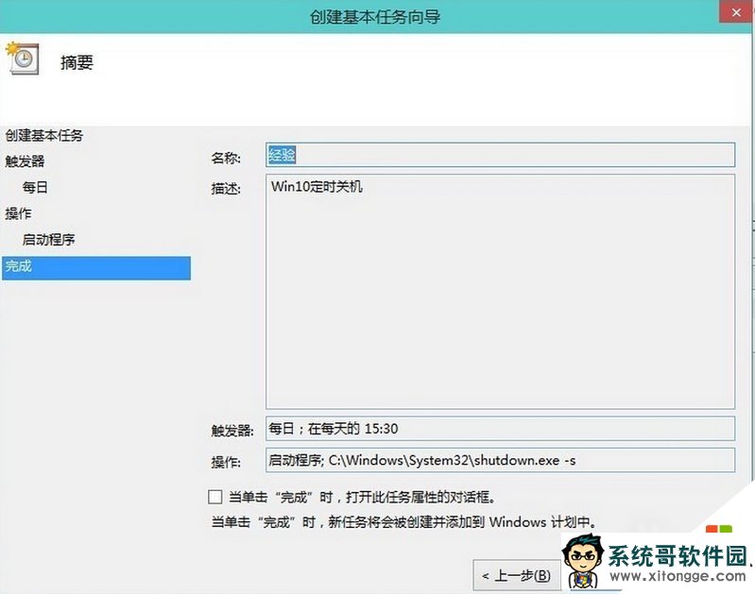
Task: Click the 描述: label
Action: click(226, 189)
